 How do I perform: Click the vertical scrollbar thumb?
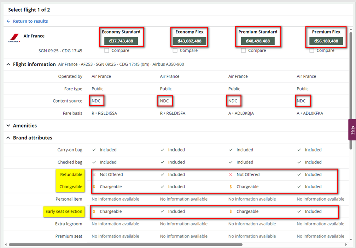tap(351, 91)
